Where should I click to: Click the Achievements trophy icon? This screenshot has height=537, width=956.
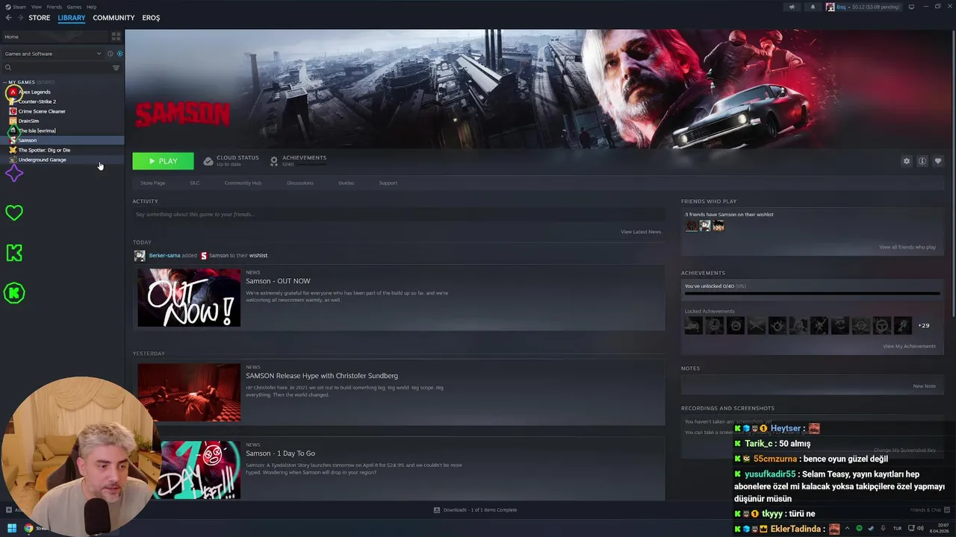[x=274, y=160]
